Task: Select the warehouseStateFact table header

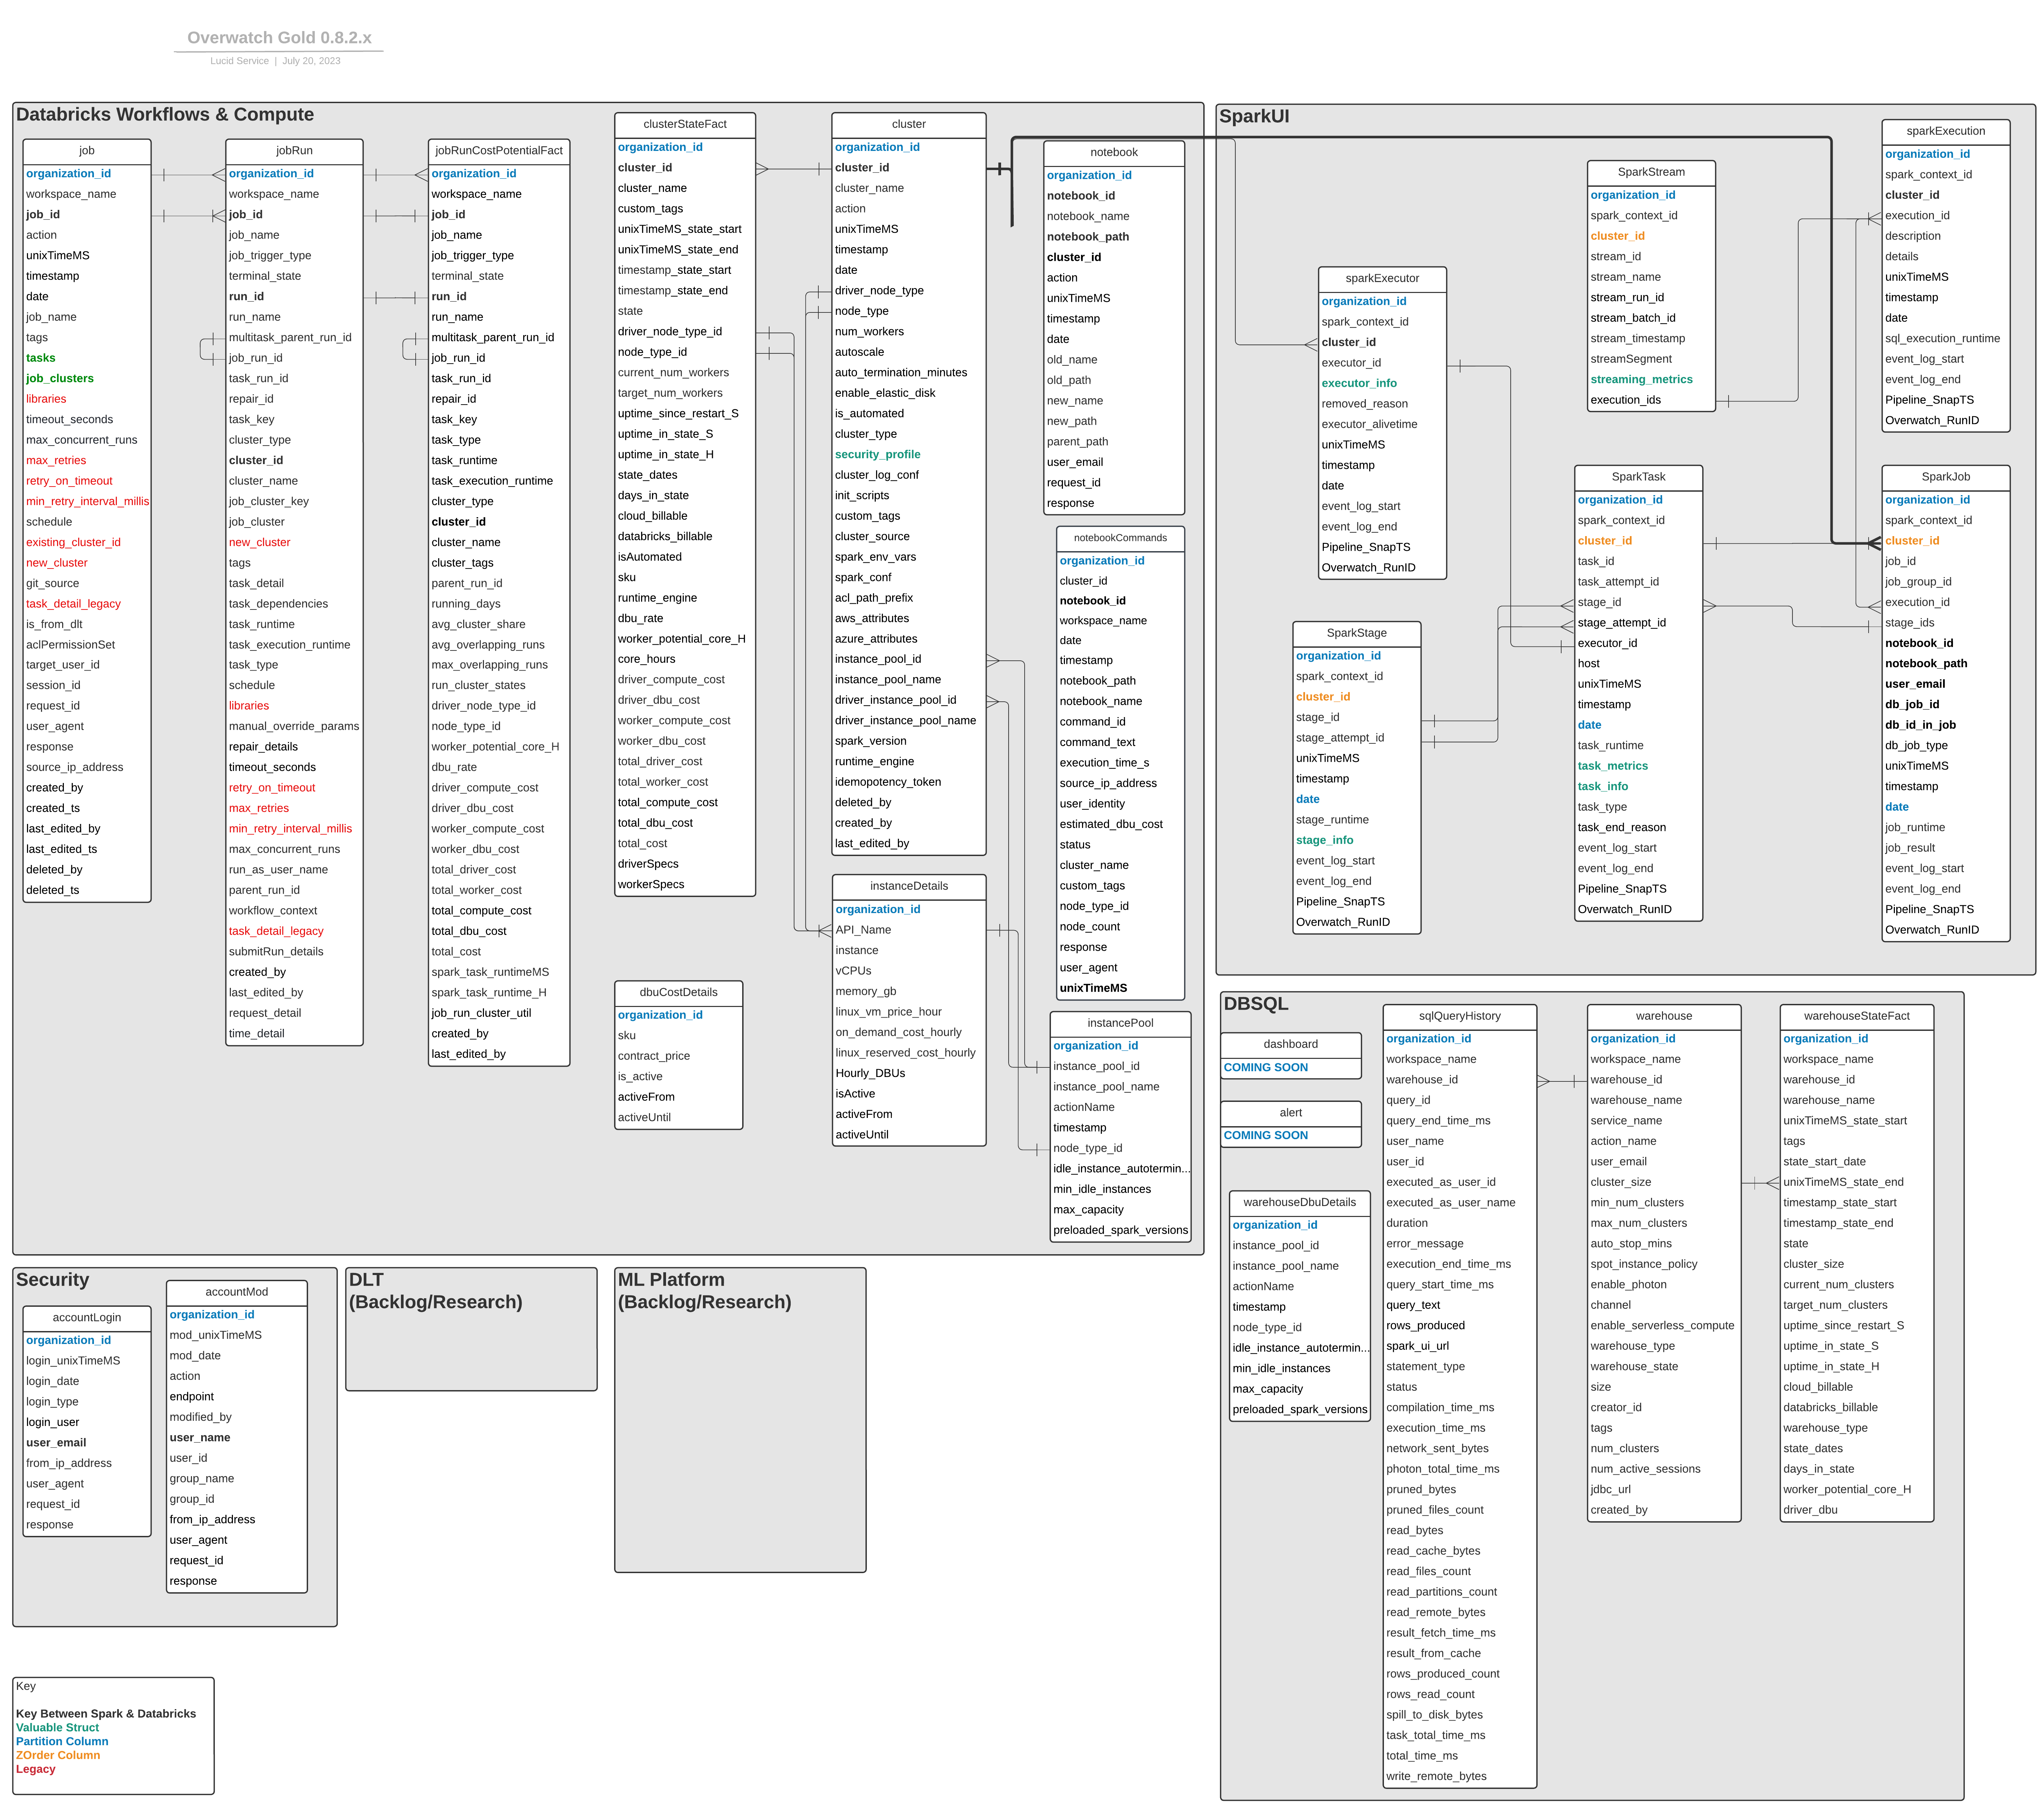Action: coord(1857,1017)
